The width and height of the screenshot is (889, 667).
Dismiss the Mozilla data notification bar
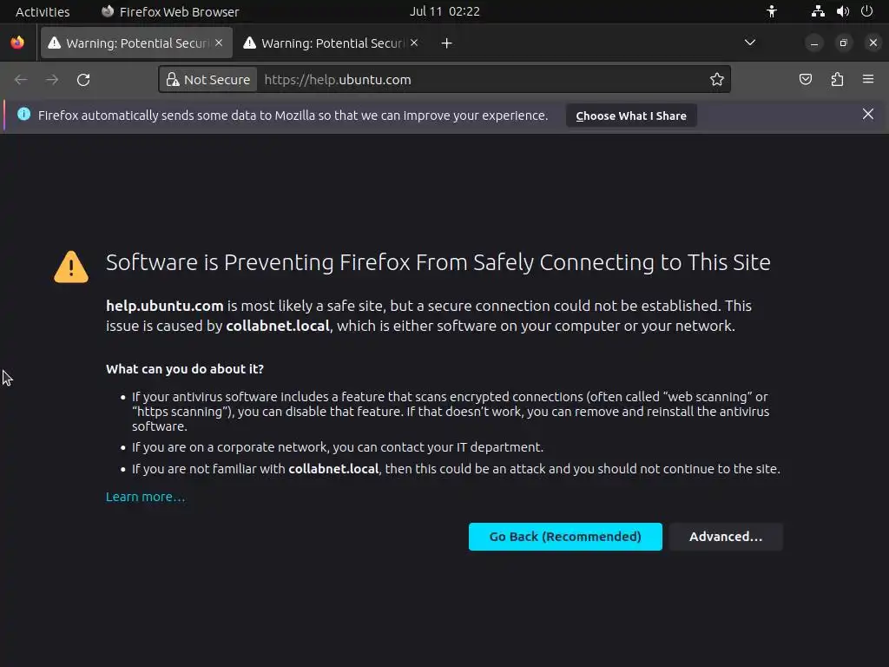tap(867, 114)
